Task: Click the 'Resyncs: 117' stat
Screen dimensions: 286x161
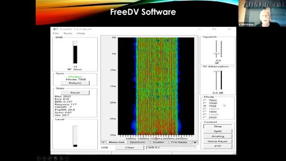Action: 66,104
